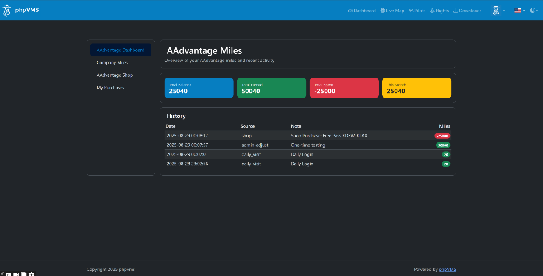The image size is (543, 276).
Task: Click the user avatar picture in navbar
Action: point(496,10)
